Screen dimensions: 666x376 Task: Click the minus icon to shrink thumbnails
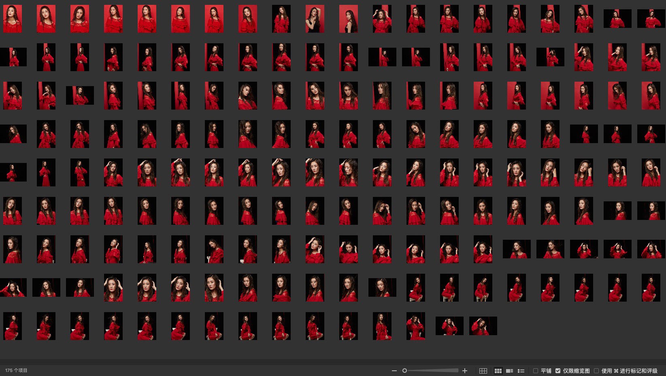coord(394,371)
